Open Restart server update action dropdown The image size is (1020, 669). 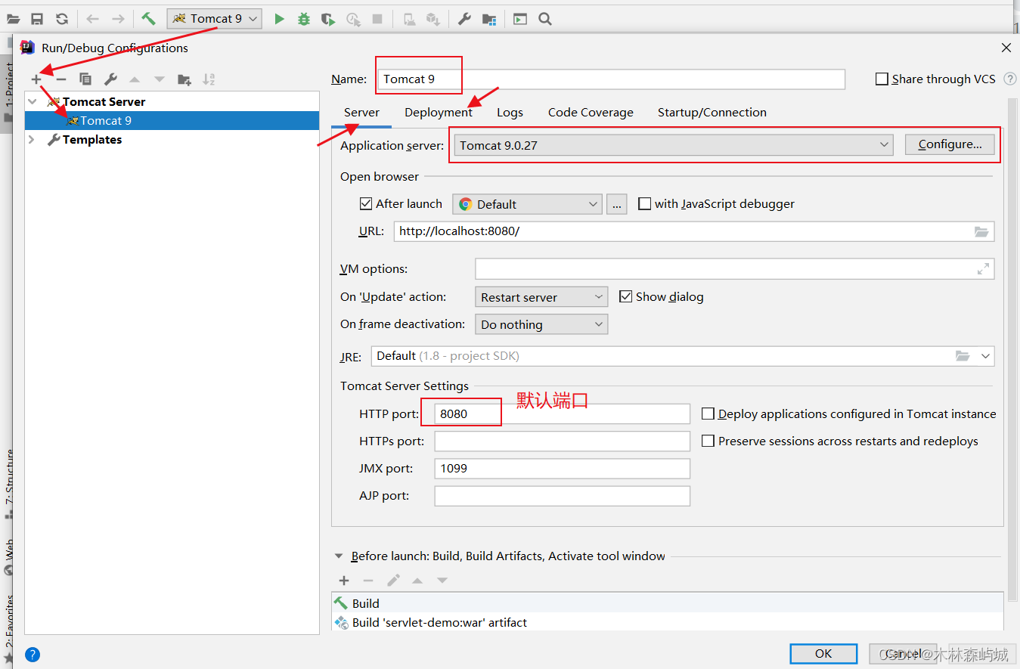coord(541,297)
